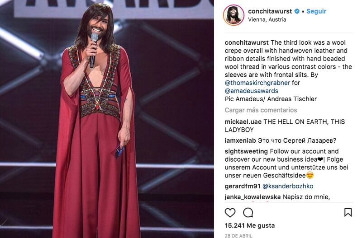This screenshot has width=362, height=238.
Task: Open the 28 DE ABRIL post date
Action: pos(238,236)
